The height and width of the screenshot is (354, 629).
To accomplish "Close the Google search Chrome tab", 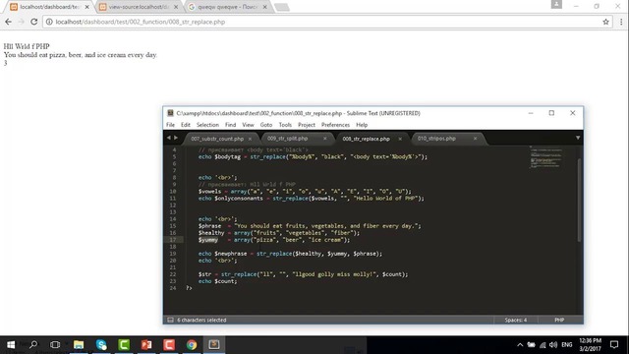I will [264, 7].
